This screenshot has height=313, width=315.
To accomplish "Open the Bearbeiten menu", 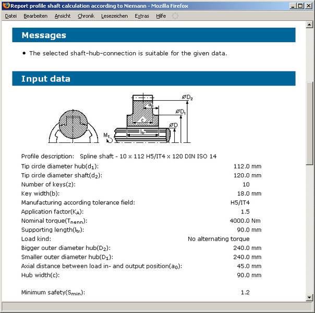I will point(35,16).
